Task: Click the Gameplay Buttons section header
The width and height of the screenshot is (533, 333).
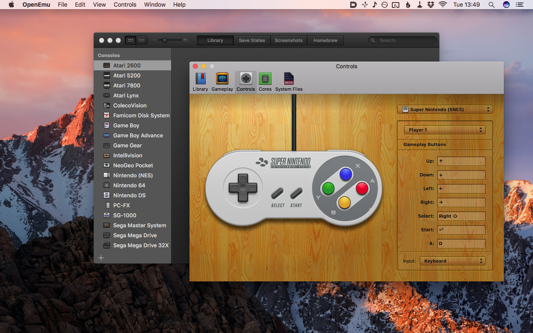Action: pyautogui.click(x=425, y=144)
